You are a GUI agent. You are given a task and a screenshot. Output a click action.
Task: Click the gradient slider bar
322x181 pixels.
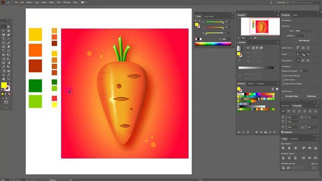coord(256,68)
